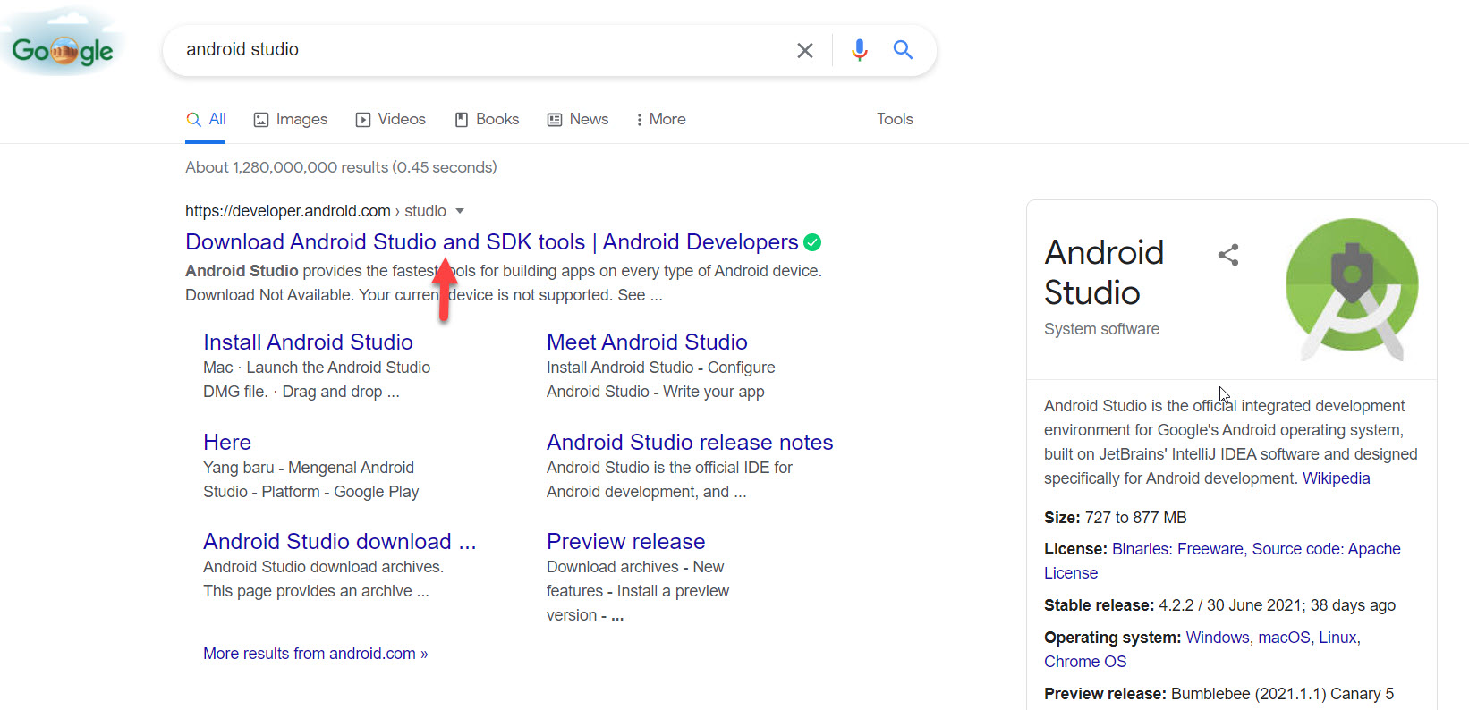Screen dimensions: 1469x710
Task: Click the green verified checkmark badge
Action: 812,242
